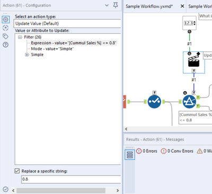
Task: Open the Help question mark icon
Action: click(6, 45)
